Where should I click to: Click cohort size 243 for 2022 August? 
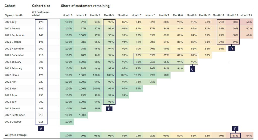coord(41,109)
